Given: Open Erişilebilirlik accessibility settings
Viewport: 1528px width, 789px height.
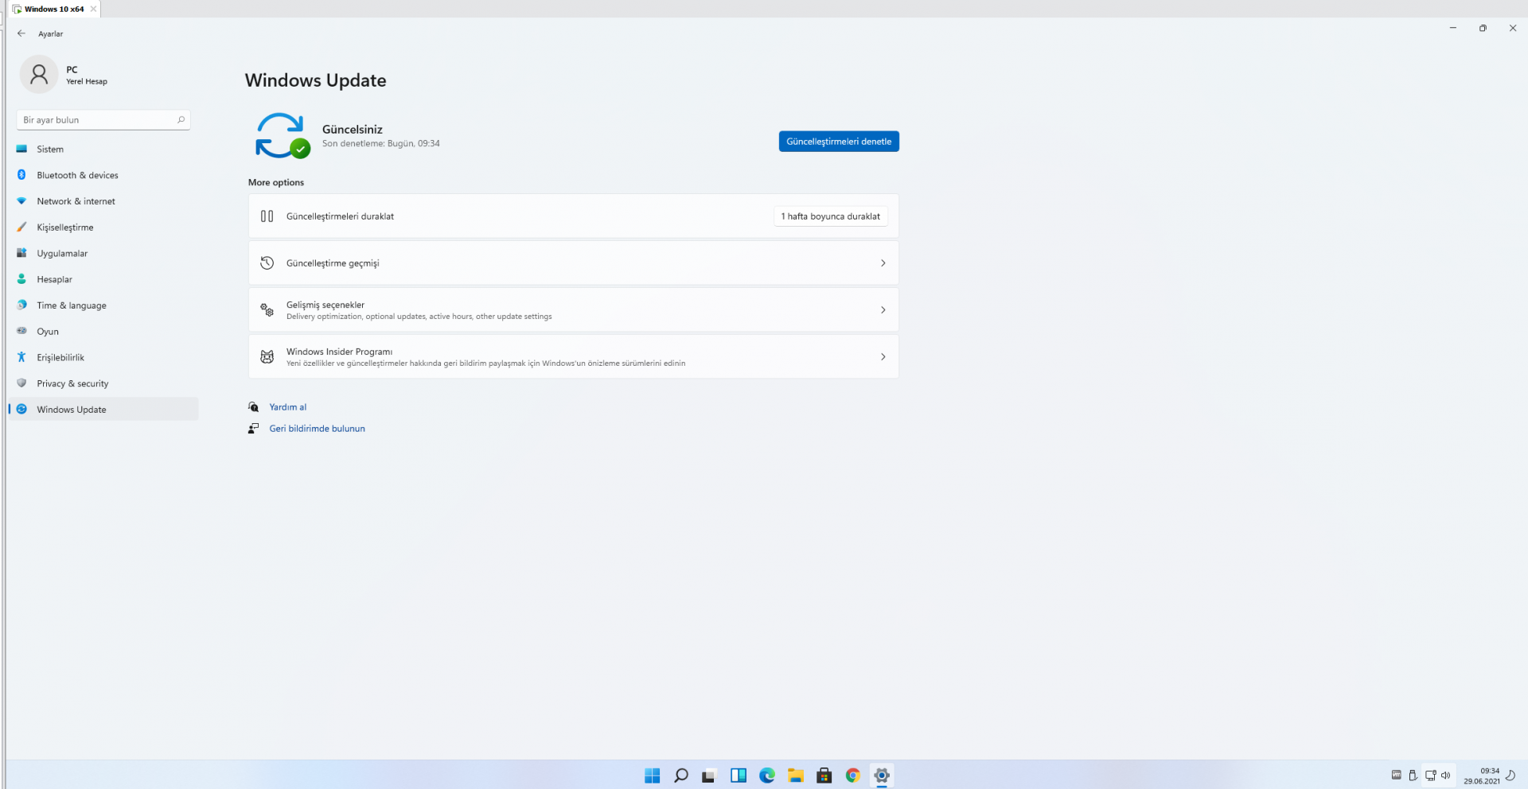Looking at the screenshot, I should (103, 358).
